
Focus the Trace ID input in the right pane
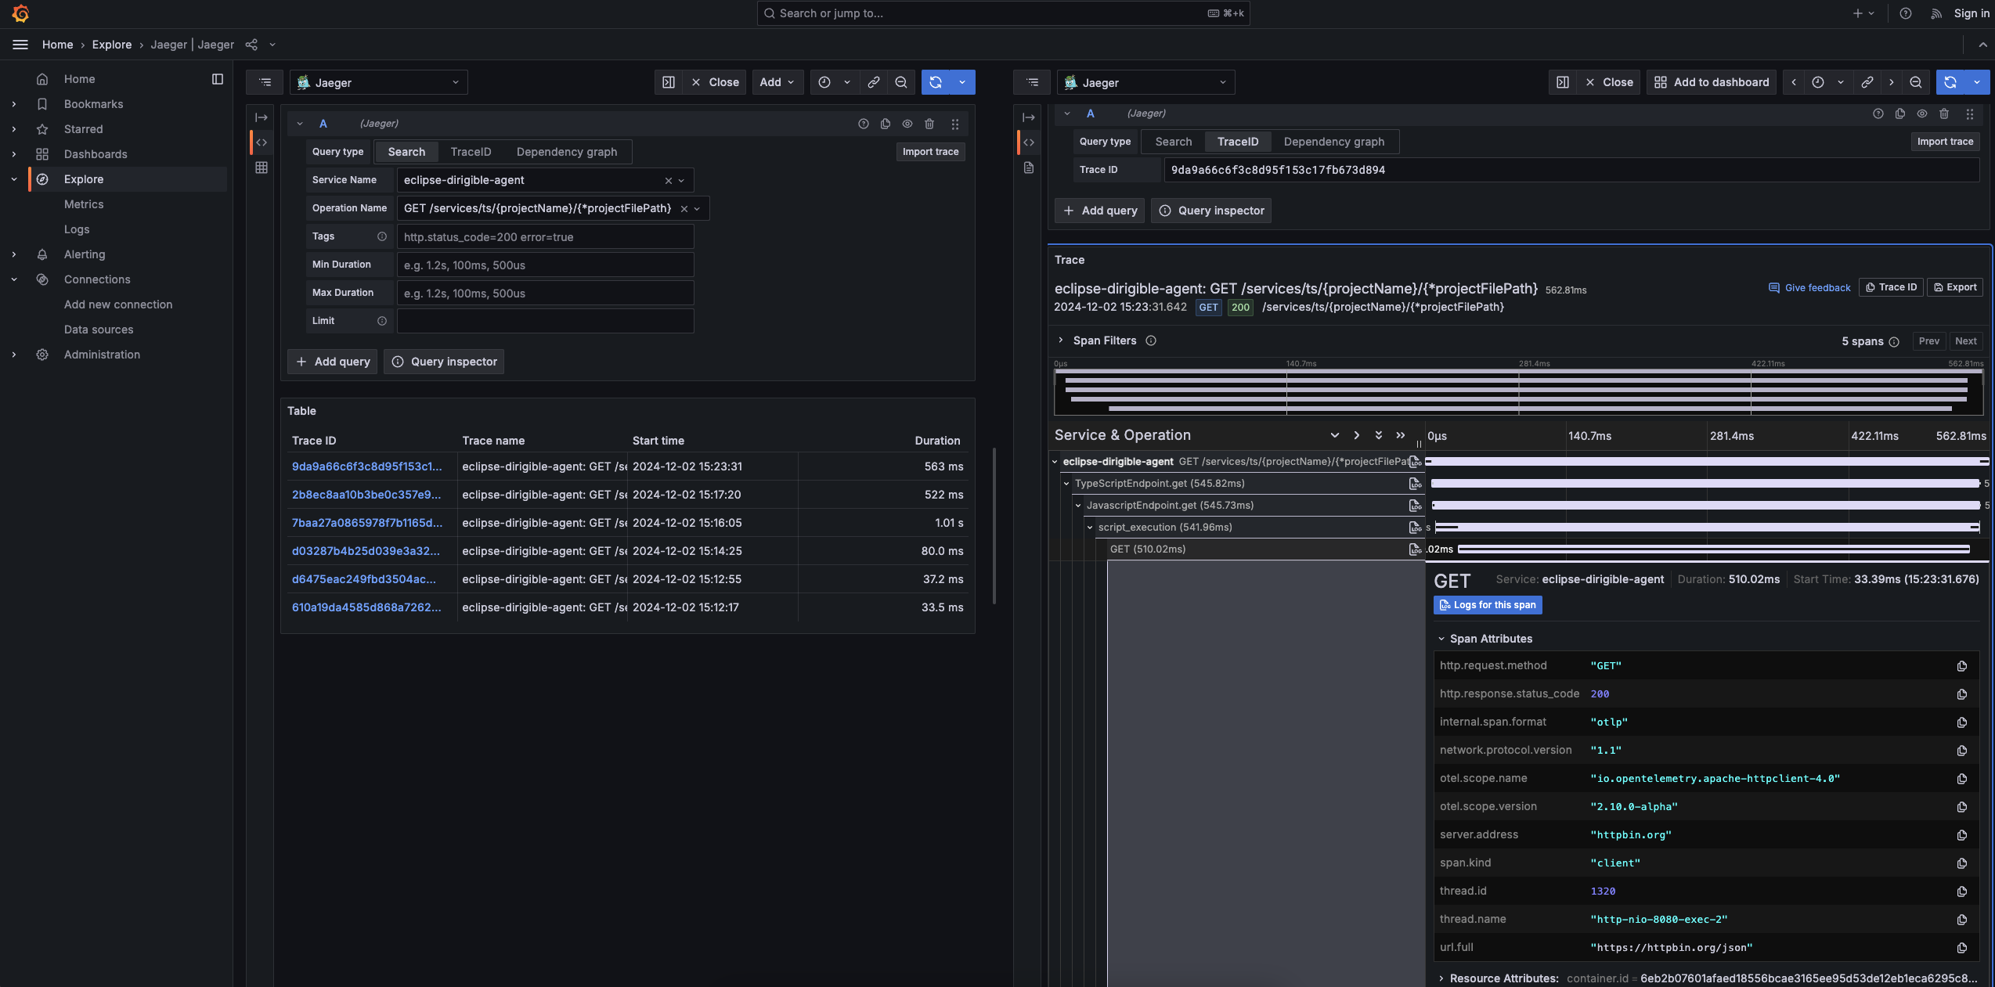1571,170
